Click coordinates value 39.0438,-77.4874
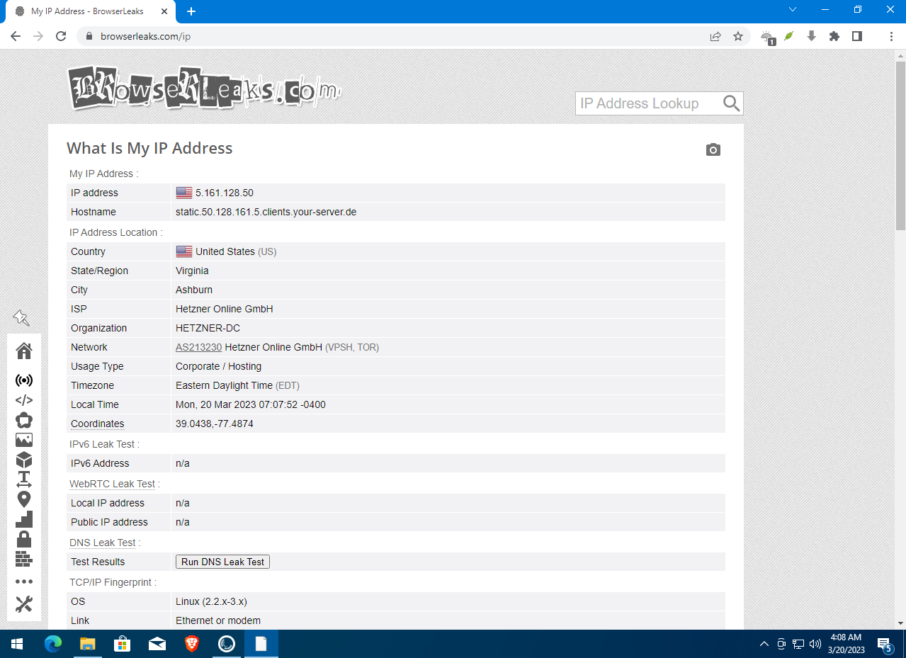906x658 pixels. click(215, 424)
